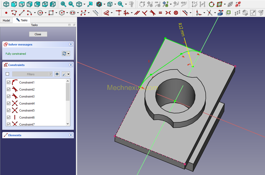
Task: Uncheck the Constraint1 checkbox
Action: (x=9, y=82)
